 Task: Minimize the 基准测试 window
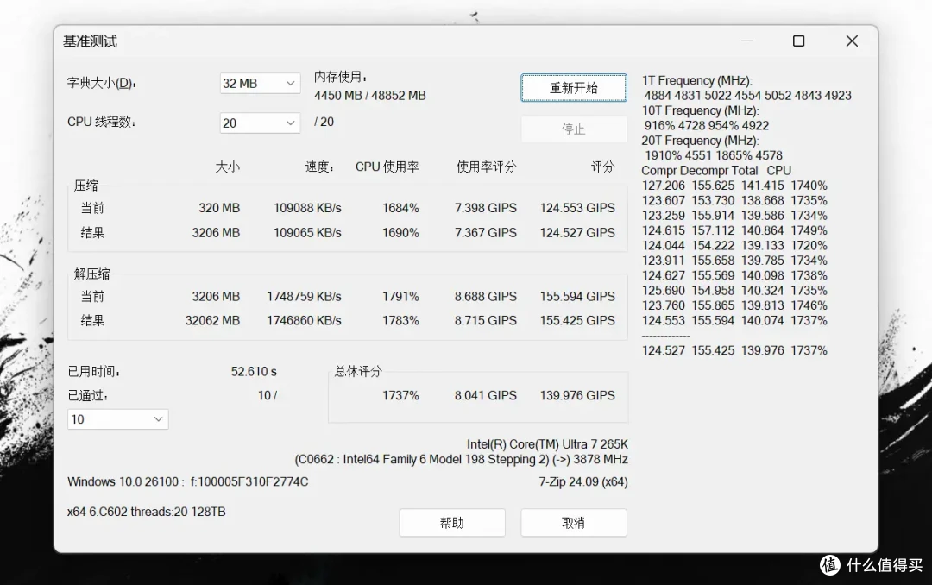coord(747,41)
